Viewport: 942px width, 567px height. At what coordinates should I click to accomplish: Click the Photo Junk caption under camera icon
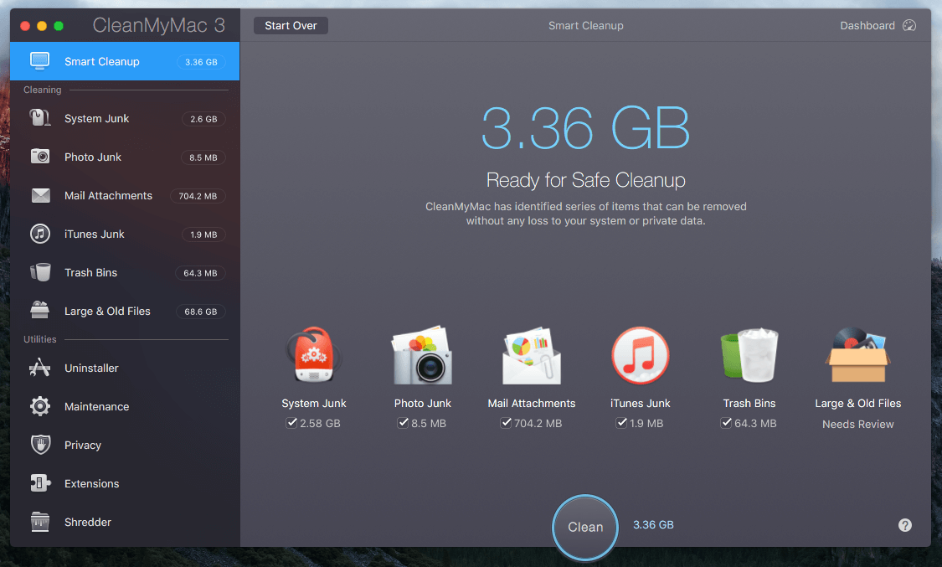click(x=422, y=403)
